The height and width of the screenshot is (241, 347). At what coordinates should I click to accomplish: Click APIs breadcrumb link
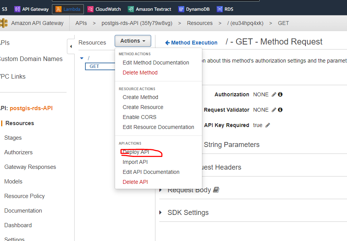tap(81, 23)
